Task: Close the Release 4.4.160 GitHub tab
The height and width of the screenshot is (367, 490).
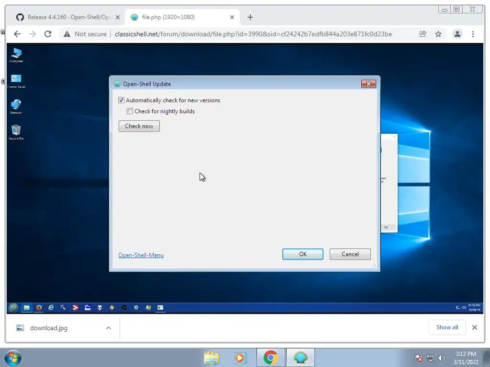Action: pyautogui.click(x=118, y=17)
